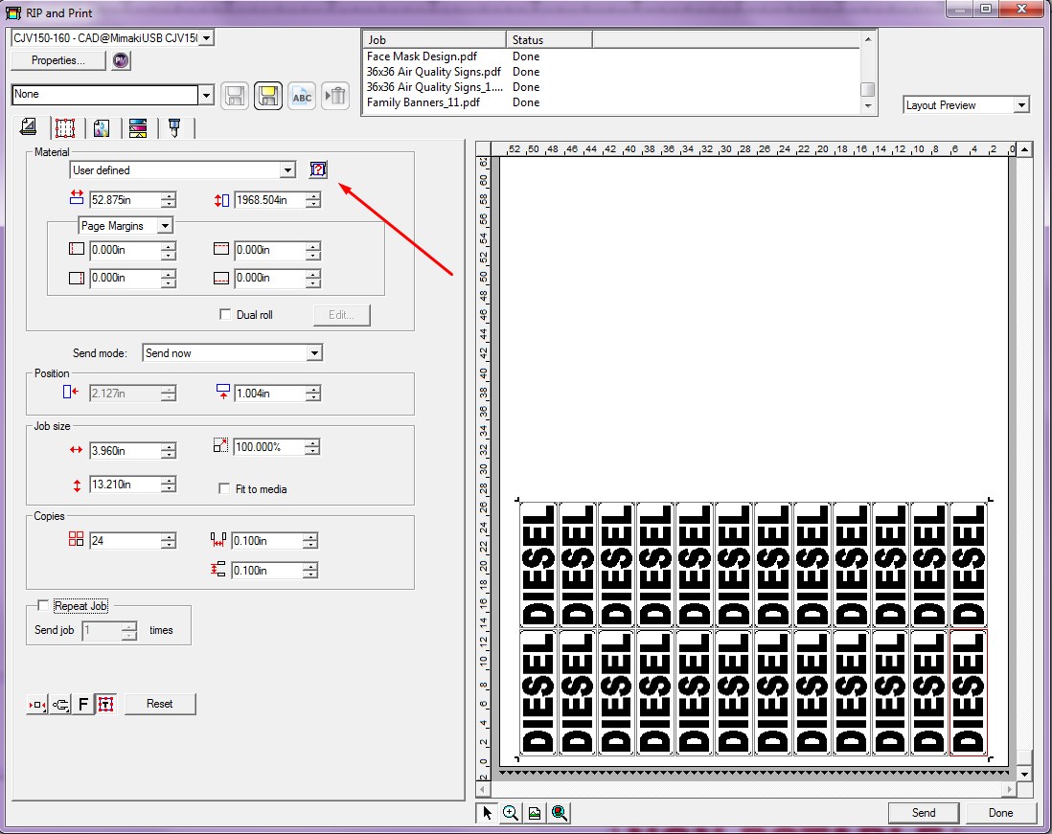Expand the None preset dropdown

pyautogui.click(x=207, y=95)
